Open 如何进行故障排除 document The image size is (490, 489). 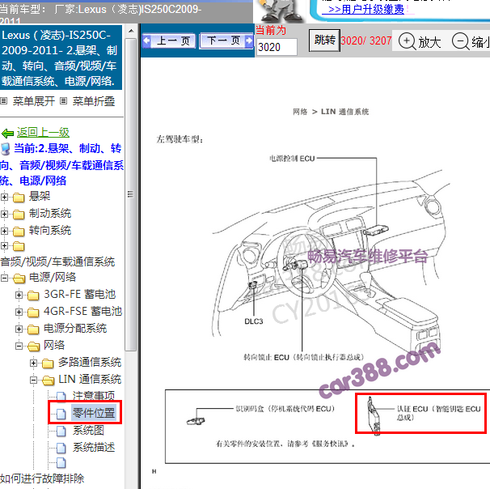[42, 478]
